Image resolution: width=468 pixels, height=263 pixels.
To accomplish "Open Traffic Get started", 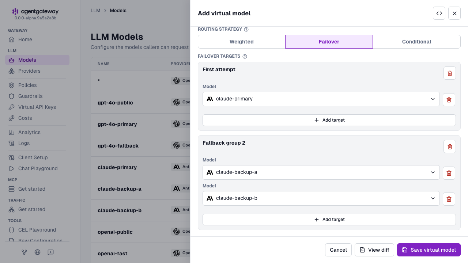I will click(x=37, y=209).
